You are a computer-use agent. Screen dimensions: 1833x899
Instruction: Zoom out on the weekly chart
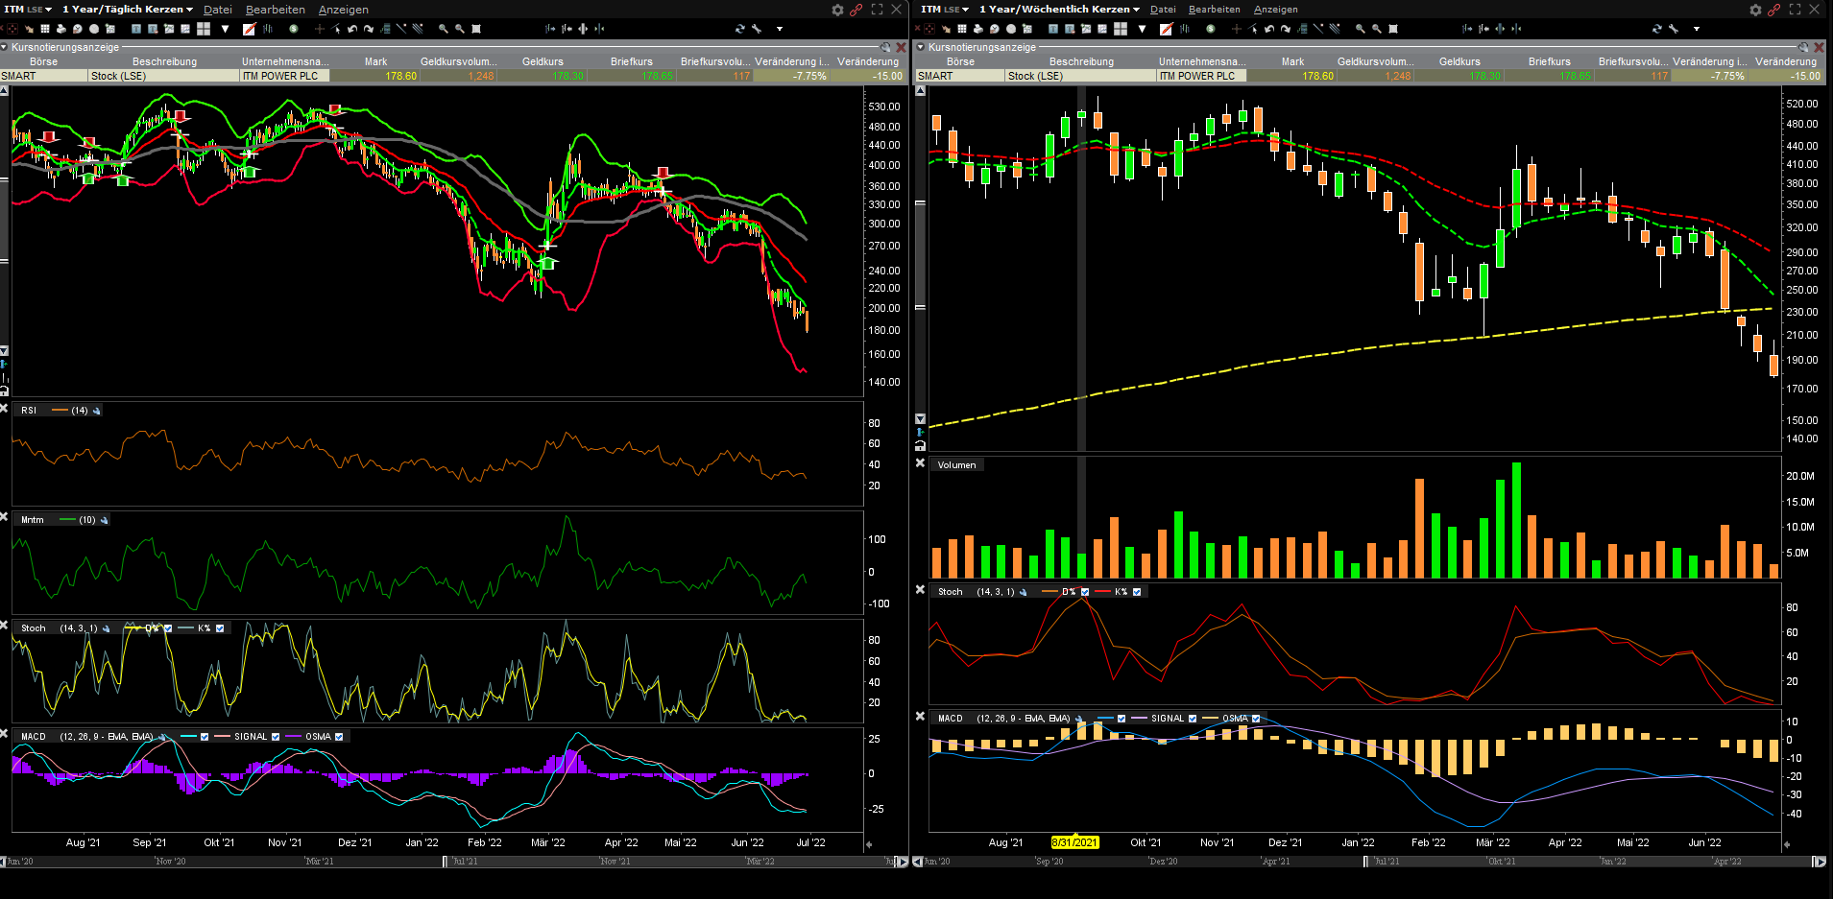pos(1377,29)
